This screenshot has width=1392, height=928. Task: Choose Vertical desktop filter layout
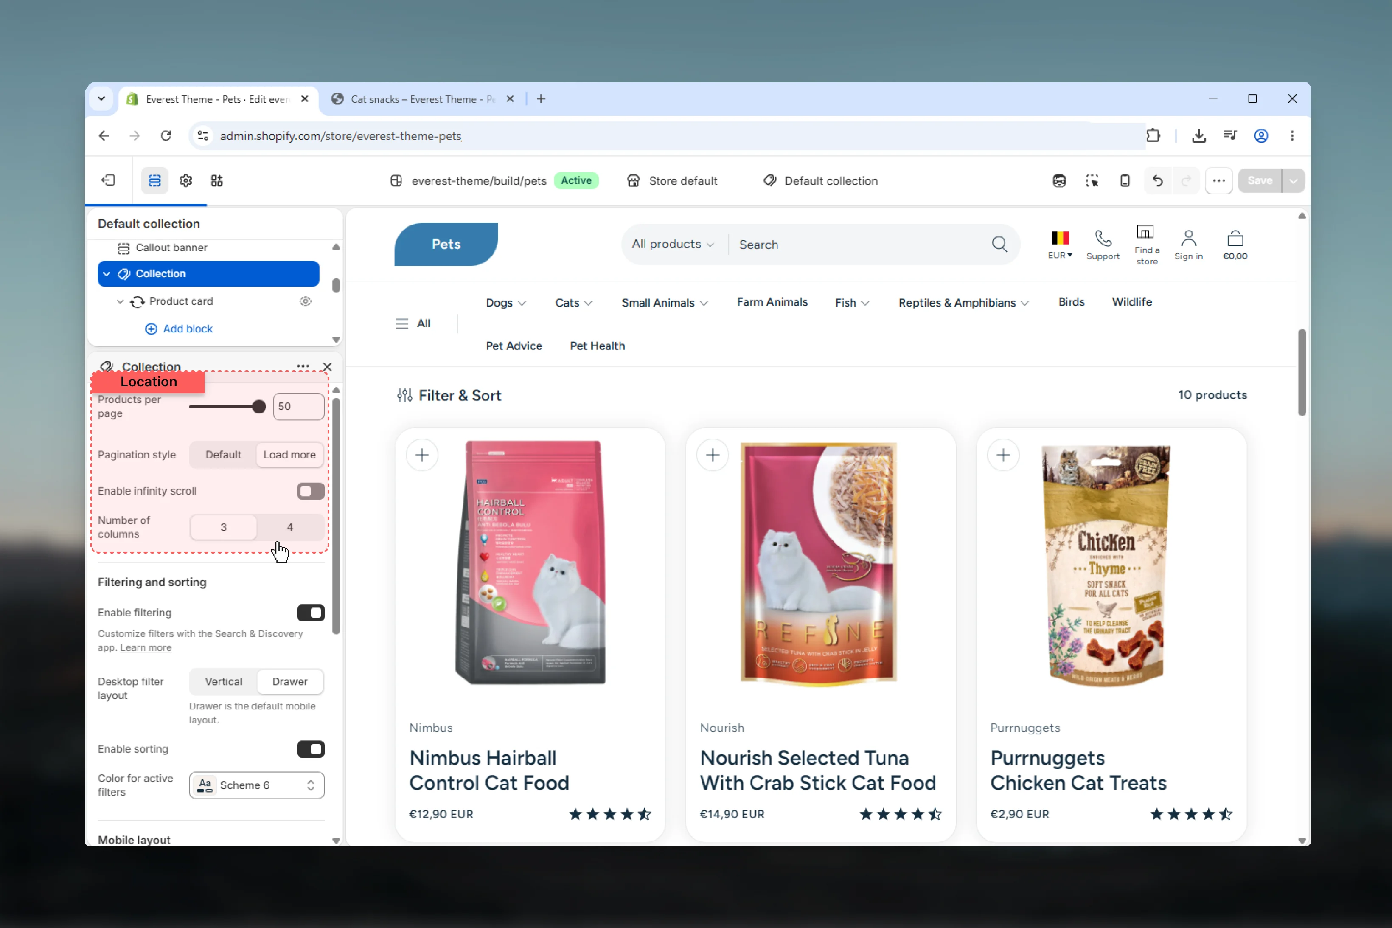point(224,681)
